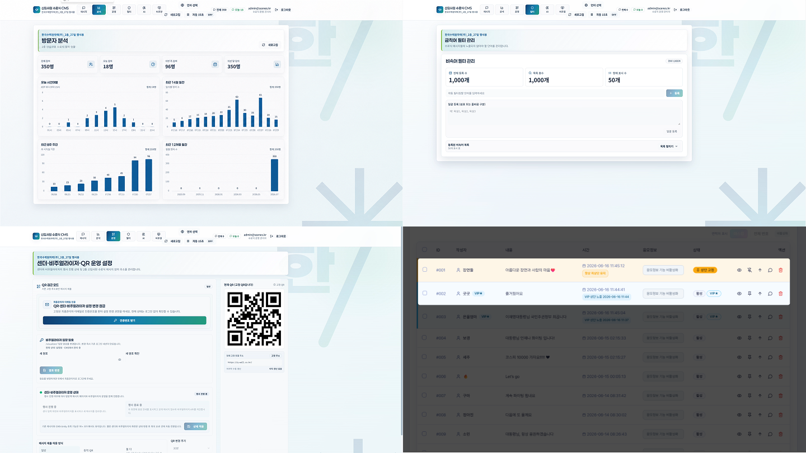Click the single-word filter input field
The image size is (806, 453).
tap(555, 93)
